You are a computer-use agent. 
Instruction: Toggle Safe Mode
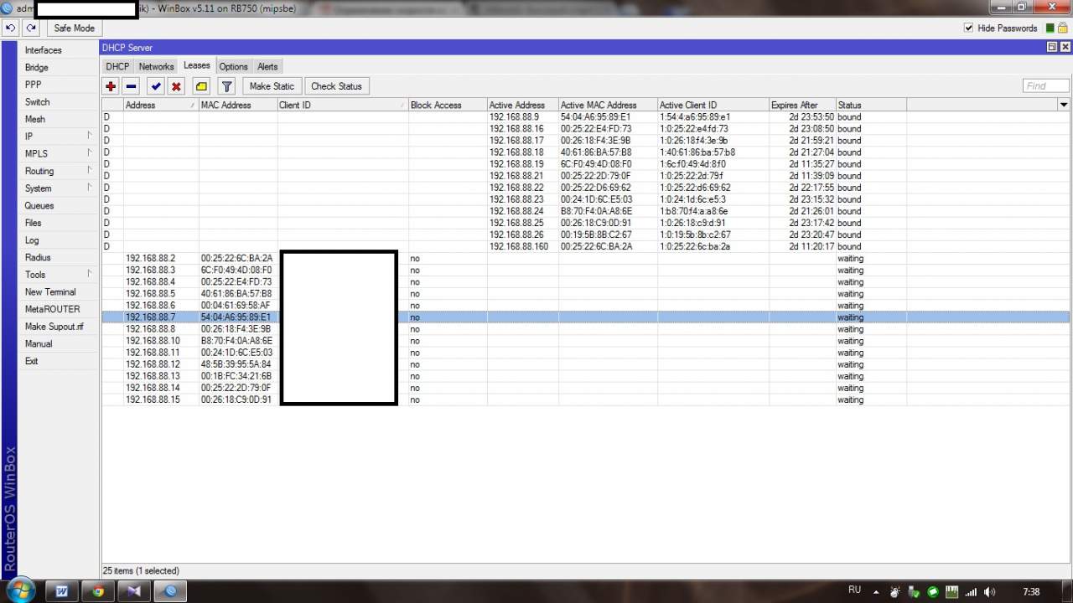74,28
